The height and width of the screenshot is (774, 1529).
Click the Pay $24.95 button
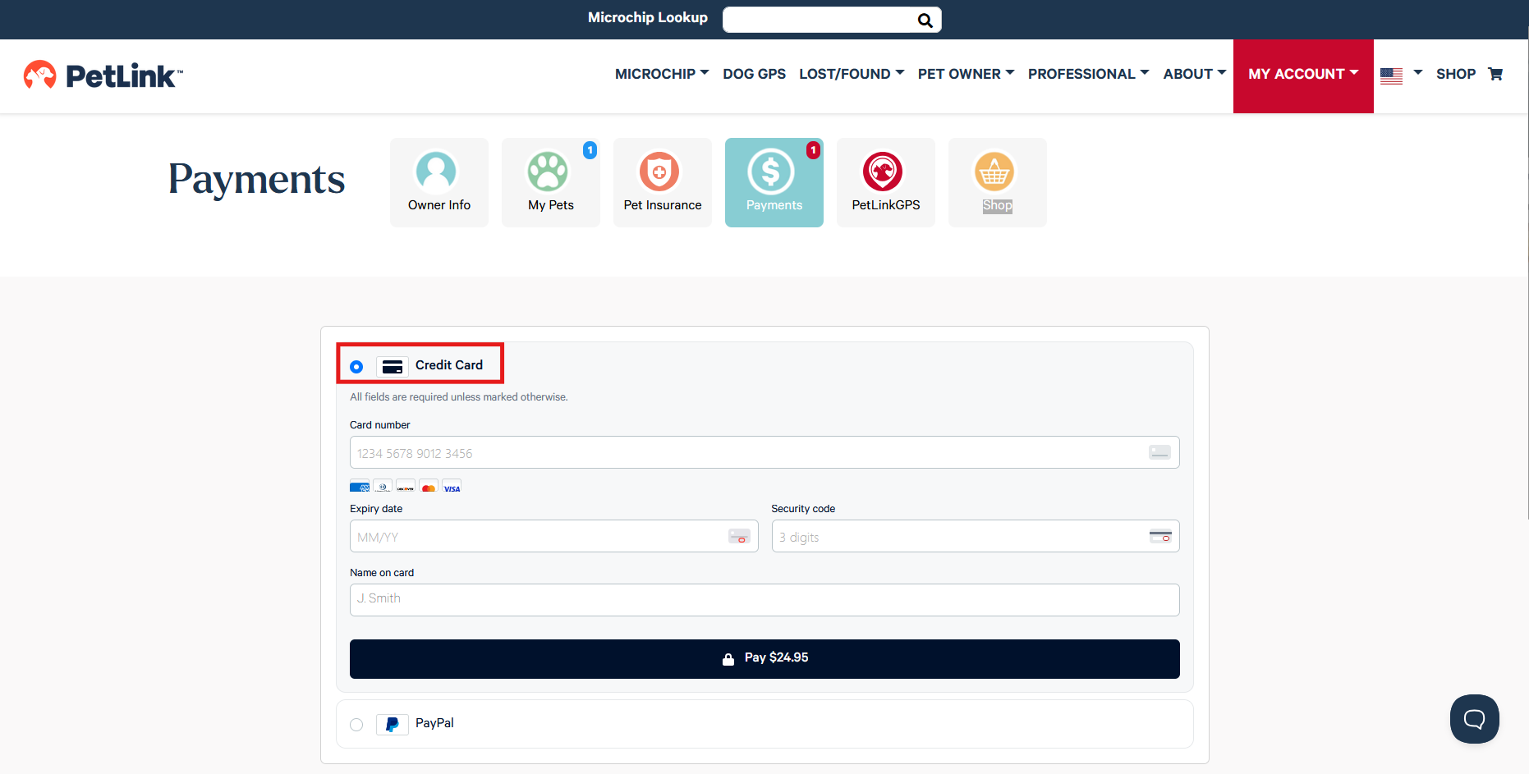764,658
